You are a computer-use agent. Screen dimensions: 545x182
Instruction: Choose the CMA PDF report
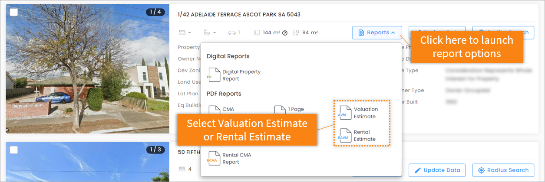tap(221, 109)
